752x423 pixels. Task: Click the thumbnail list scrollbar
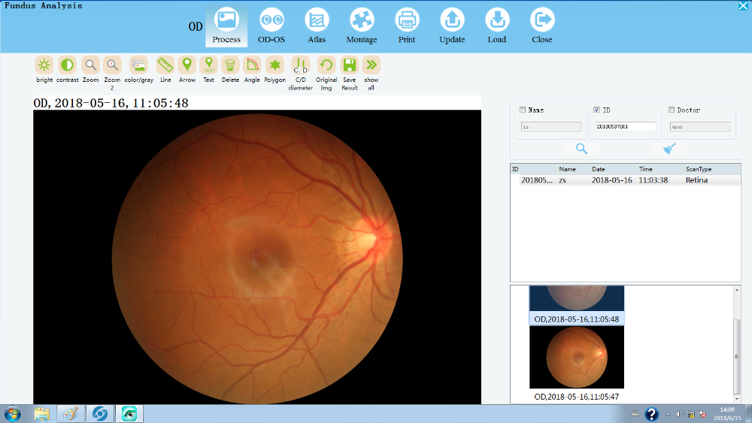coord(737,356)
